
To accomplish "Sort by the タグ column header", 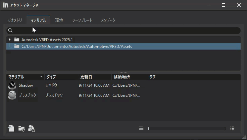I will click(194, 77).
